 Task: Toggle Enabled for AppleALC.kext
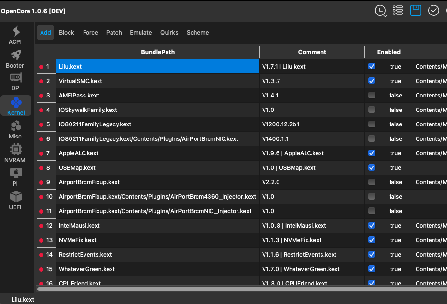click(372, 153)
